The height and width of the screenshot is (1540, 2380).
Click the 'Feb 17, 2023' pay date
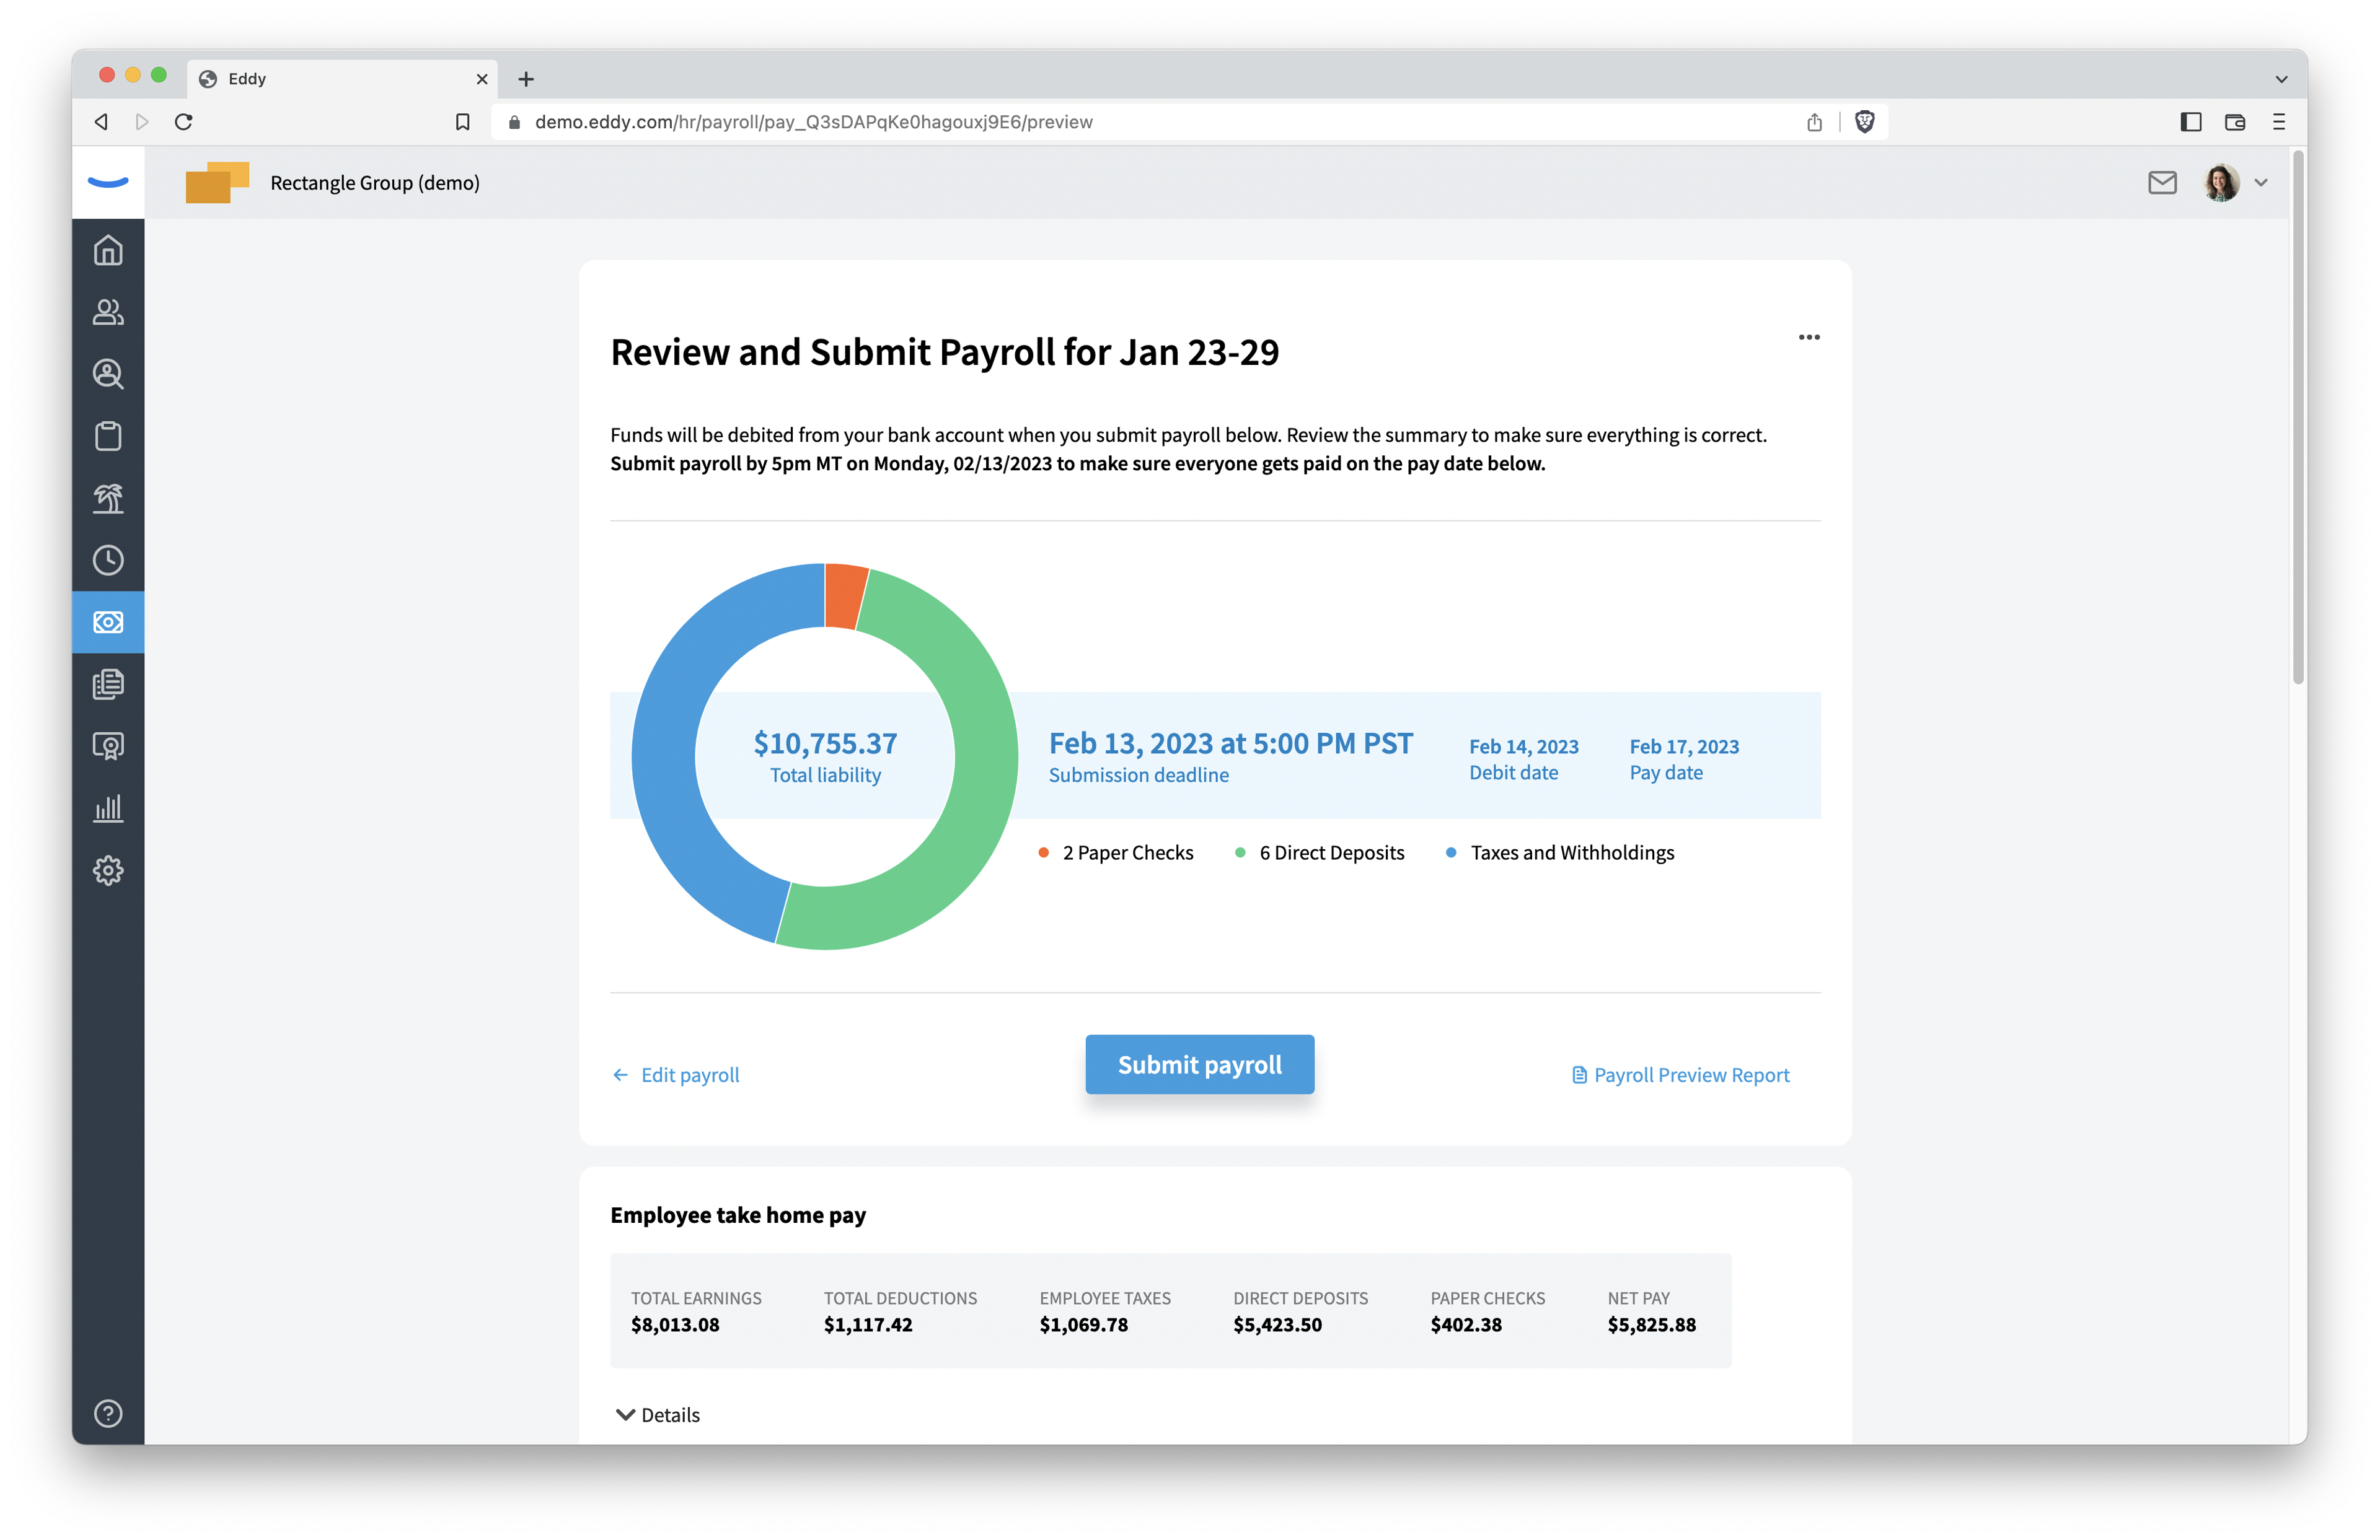point(1684,746)
